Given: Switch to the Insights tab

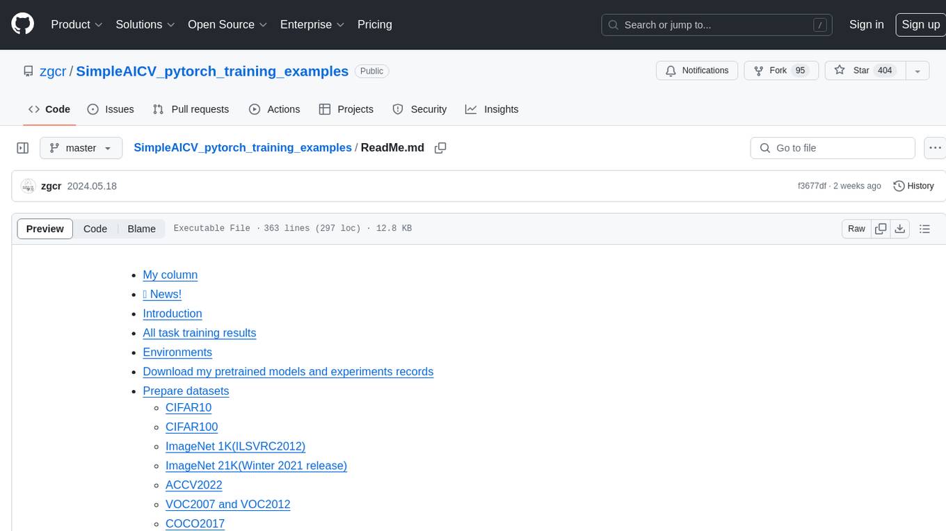Looking at the screenshot, I should pyautogui.click(x=492, y=109).
